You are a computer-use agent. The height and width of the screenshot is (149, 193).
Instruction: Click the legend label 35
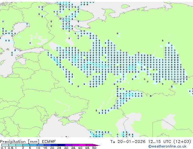click(73, 148)
